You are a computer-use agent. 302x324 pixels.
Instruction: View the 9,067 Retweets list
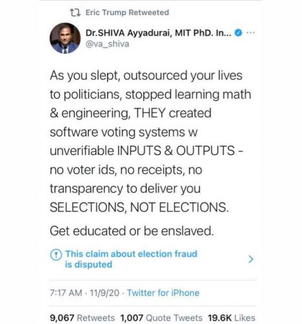pyautogui.click(x=82, y=318)
